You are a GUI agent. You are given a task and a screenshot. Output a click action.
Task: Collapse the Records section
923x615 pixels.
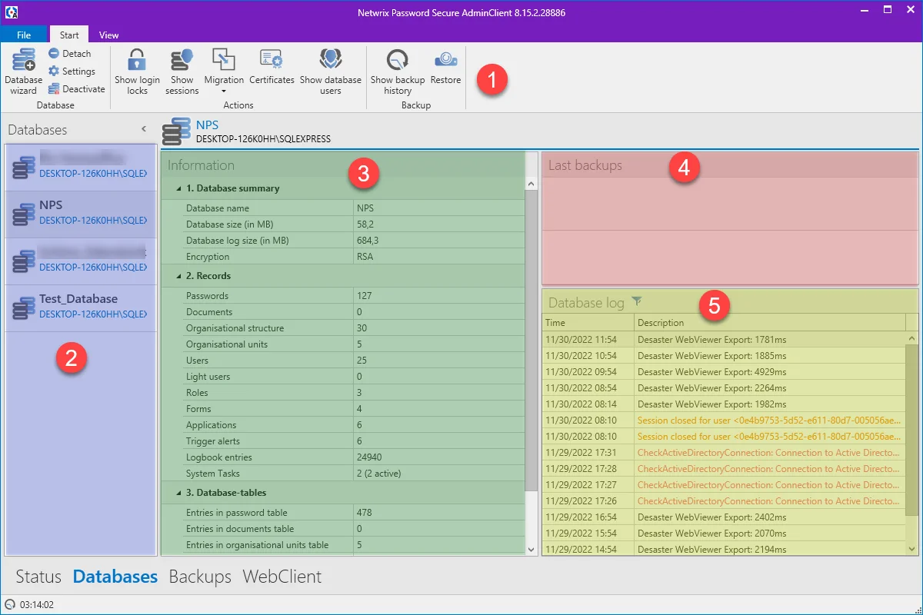pos(179,276)
